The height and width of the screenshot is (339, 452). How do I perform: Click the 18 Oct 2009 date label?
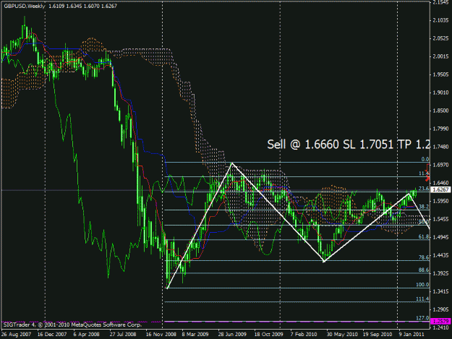tap(268, 335)
